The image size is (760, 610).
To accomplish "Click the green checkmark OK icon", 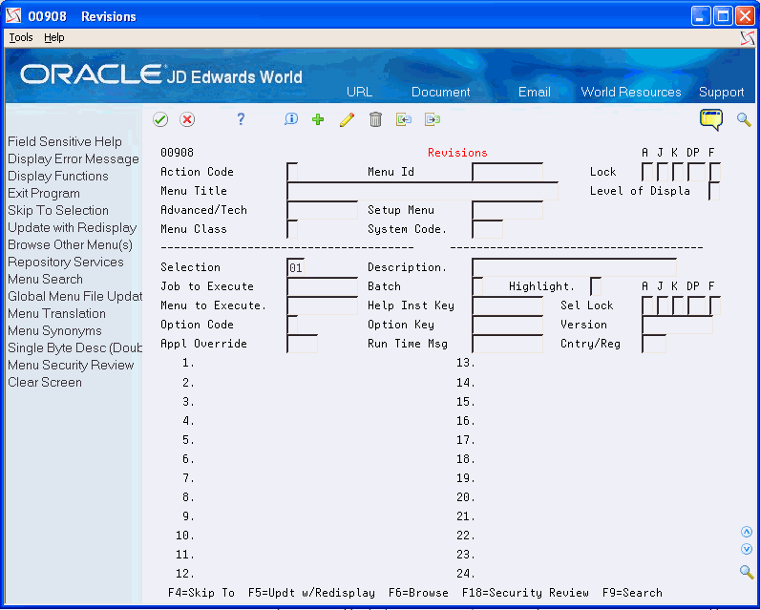I will 160,119.
